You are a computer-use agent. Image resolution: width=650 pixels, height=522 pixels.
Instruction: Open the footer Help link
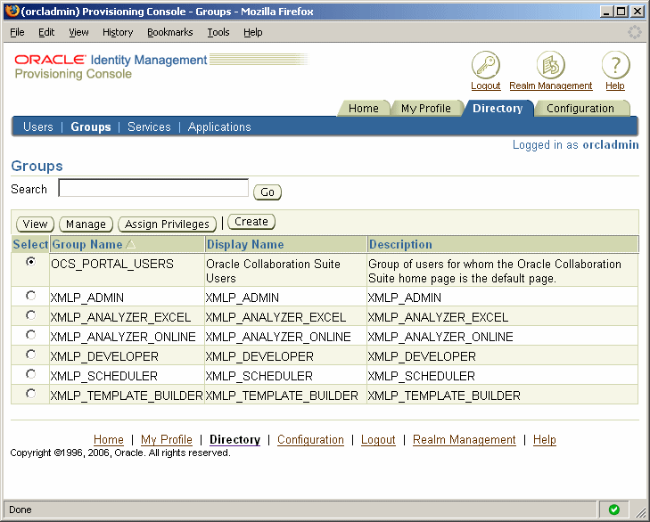click(544, 439)
